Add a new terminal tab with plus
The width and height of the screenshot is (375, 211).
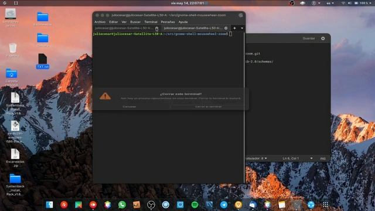(234, 28)
